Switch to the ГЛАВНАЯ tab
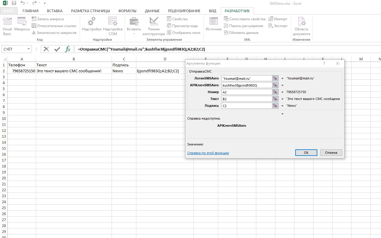 tap(30, 11)
